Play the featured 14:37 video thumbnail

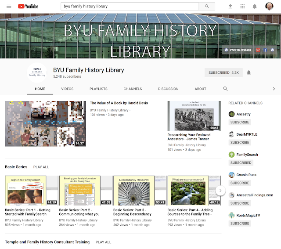(46, 124)
